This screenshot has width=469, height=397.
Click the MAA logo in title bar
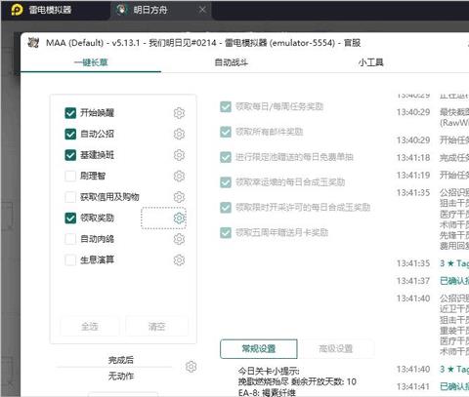point(33,43)
